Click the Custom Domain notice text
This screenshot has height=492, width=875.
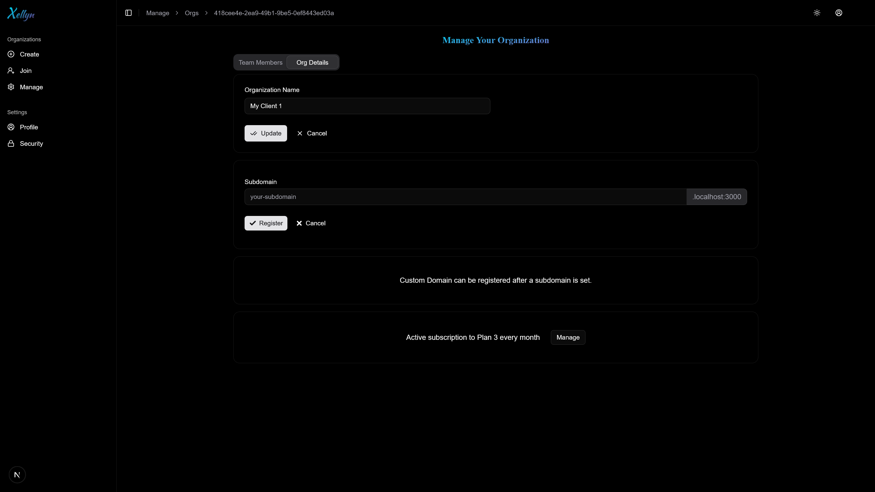(496, 280)
